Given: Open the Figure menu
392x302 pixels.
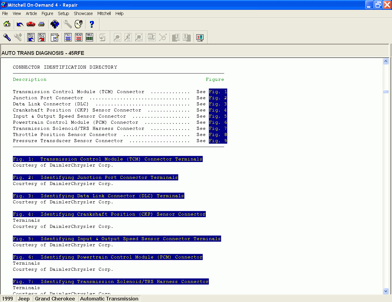Looking at the screenshot, I should click(47, 13).
